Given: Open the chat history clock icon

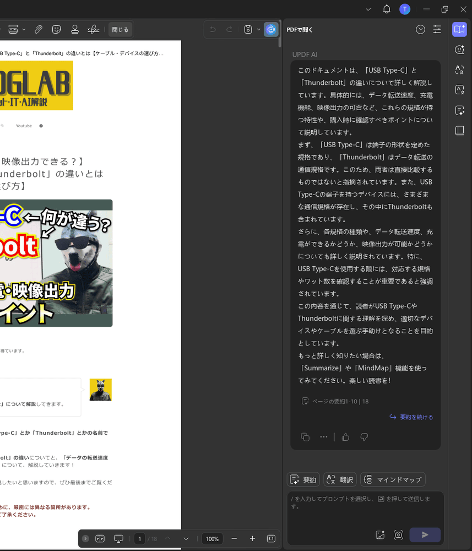Looking at the screenshot, I should coord(420,29).
